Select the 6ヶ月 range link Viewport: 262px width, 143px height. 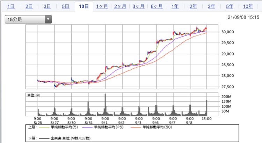point(157,7)
